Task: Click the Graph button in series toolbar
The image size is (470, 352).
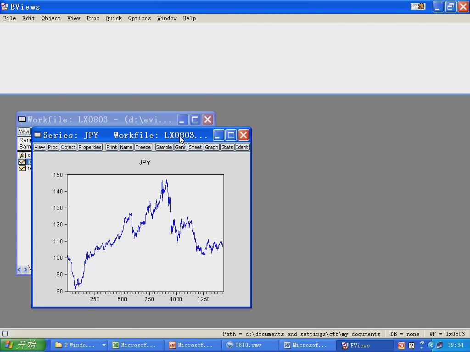Action: pyautogui.click(x=211, y=147)
